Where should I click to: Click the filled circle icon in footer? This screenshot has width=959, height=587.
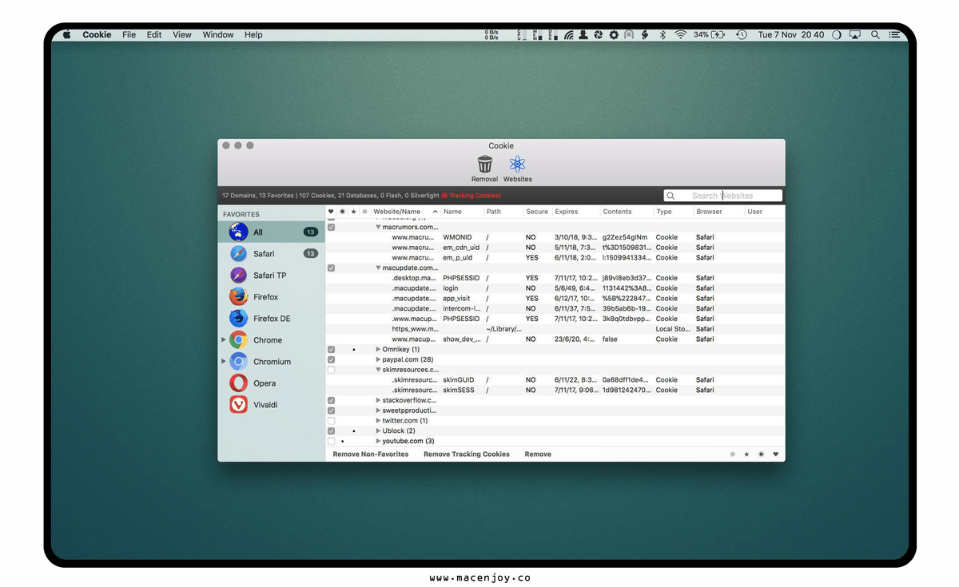click(x=761, y=454)
